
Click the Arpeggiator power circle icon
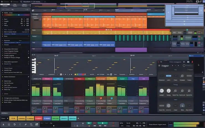click(184, 66)
